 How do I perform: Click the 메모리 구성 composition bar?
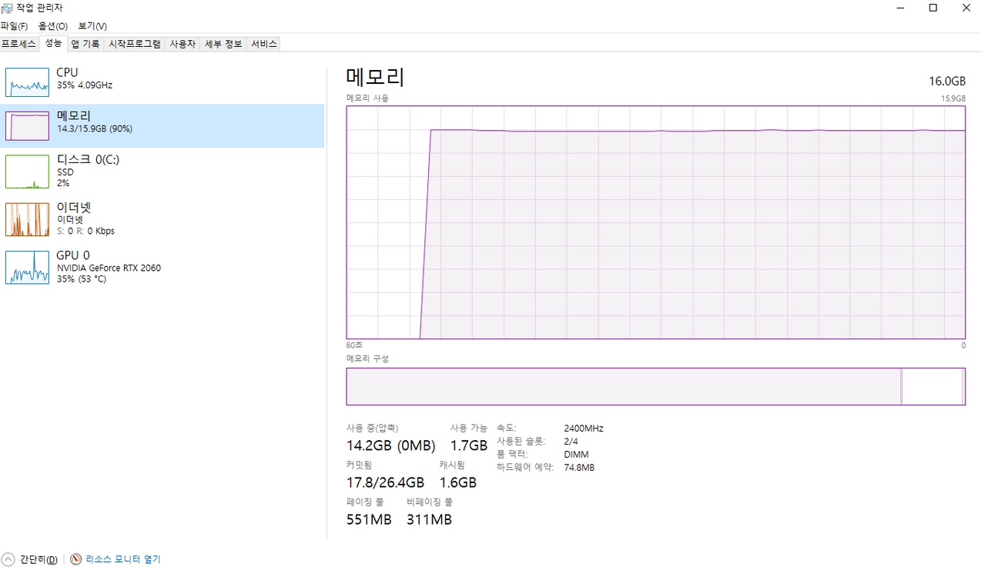click(x=655, y=386)
